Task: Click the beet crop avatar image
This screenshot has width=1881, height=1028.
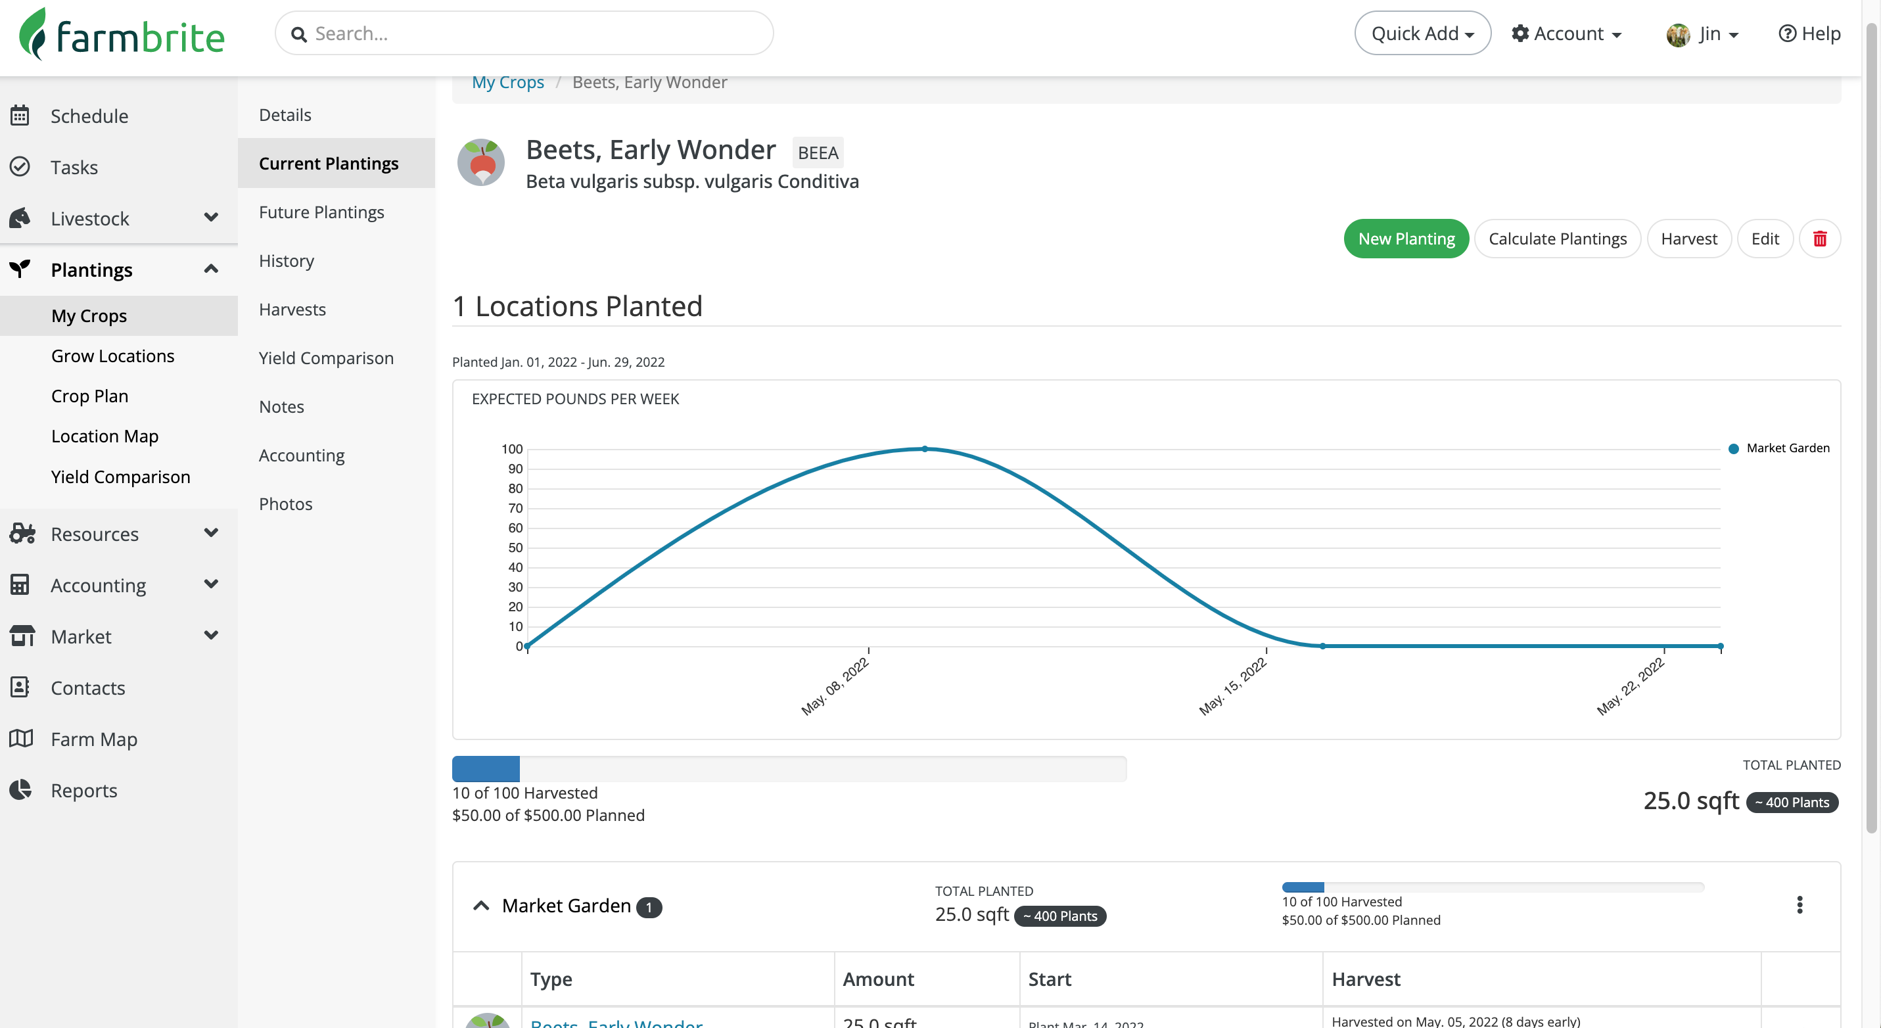Action: click(x=480, y=162)
